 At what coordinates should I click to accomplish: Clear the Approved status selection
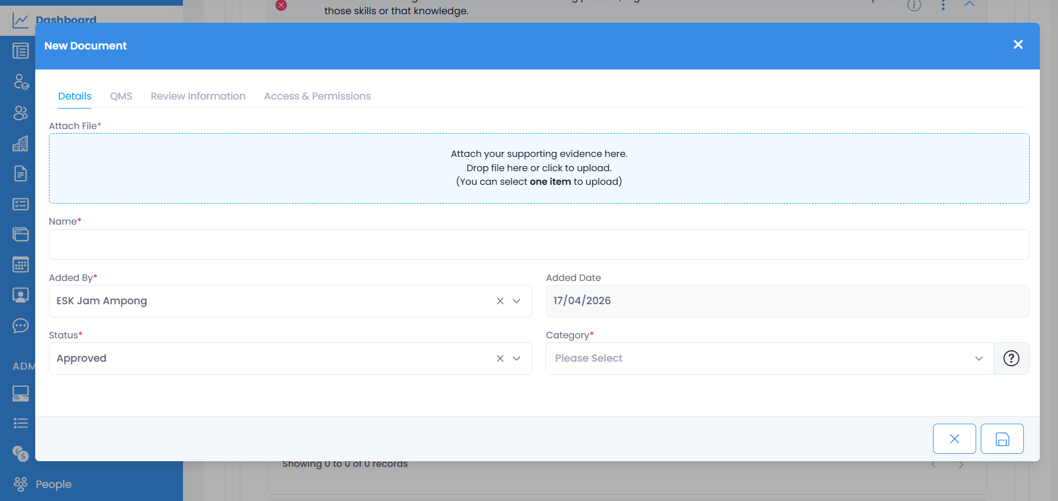pyautogui.click(x=500, y=358)
